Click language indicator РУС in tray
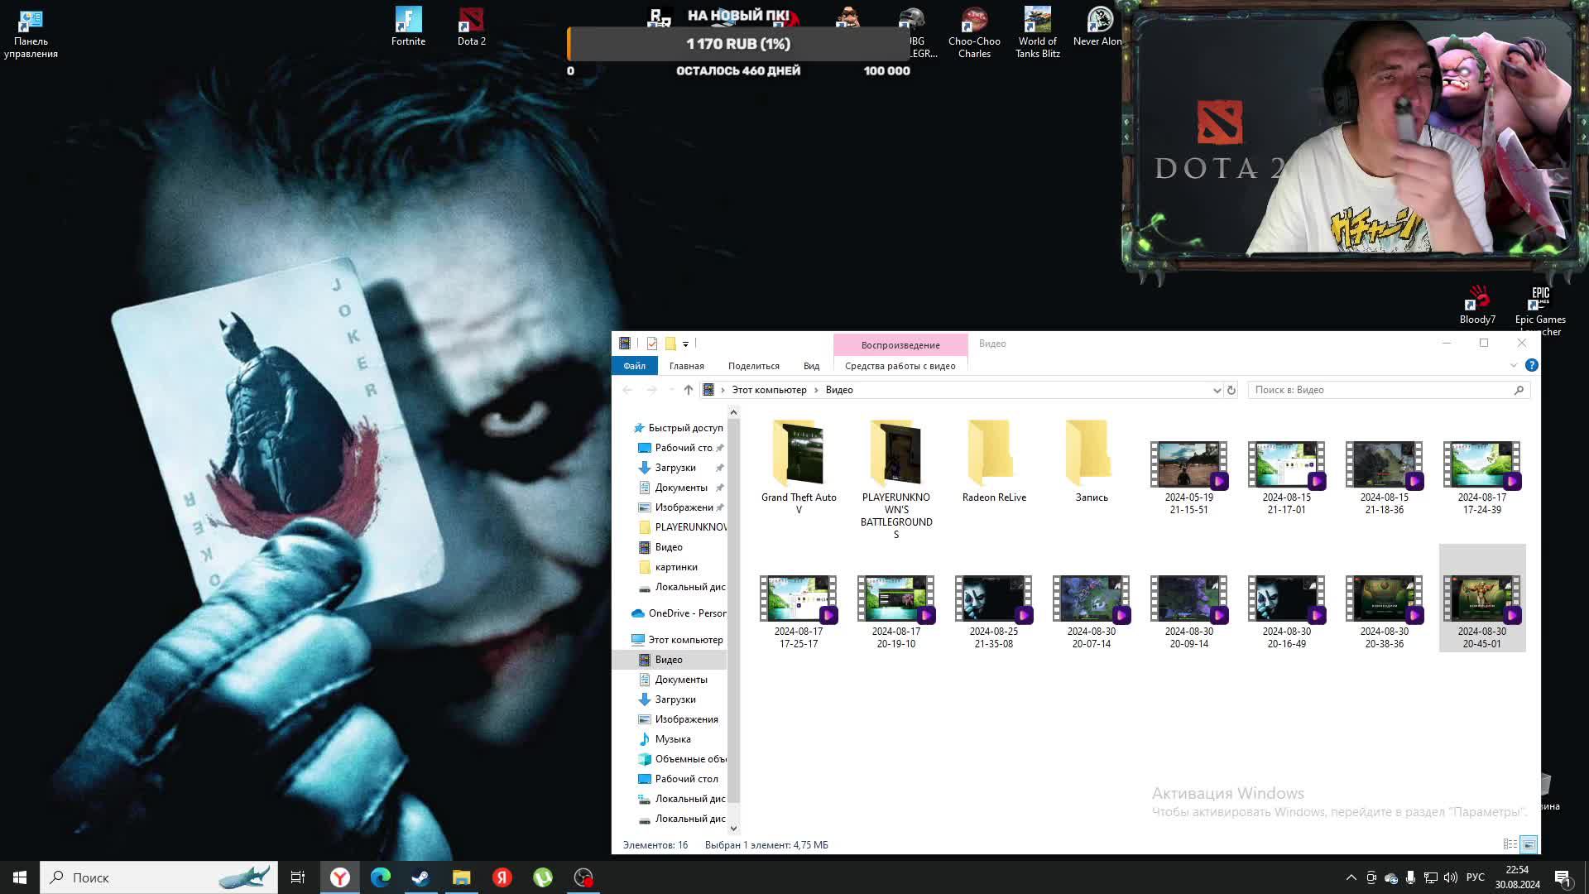 [x=1476, y=877]
